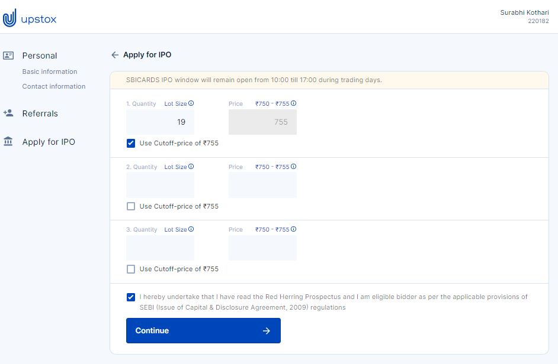Screen dimensions: 558x364
Task: Open Contact information in sidebar
Action: [54, 86]
